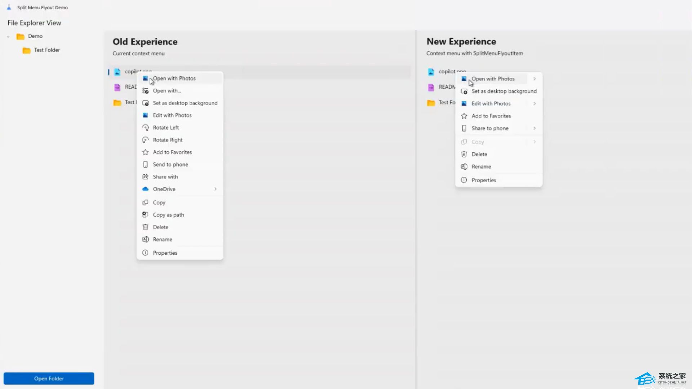
Task: Collapse the Demo folder tree node
Action: [8, 36]
